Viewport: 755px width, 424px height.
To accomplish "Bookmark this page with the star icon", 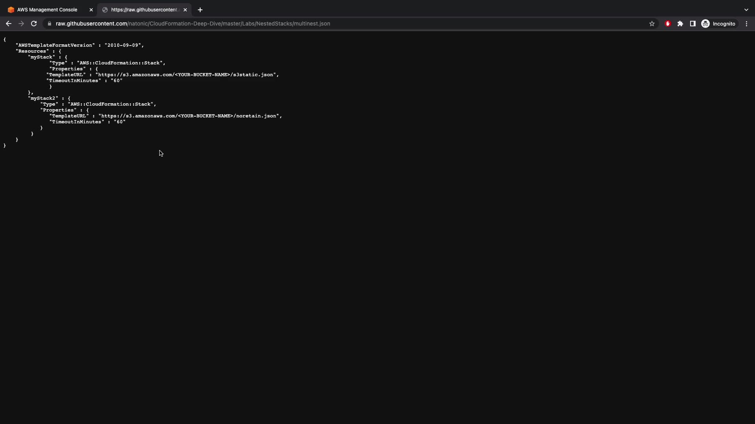I will [x=652, y=24].
